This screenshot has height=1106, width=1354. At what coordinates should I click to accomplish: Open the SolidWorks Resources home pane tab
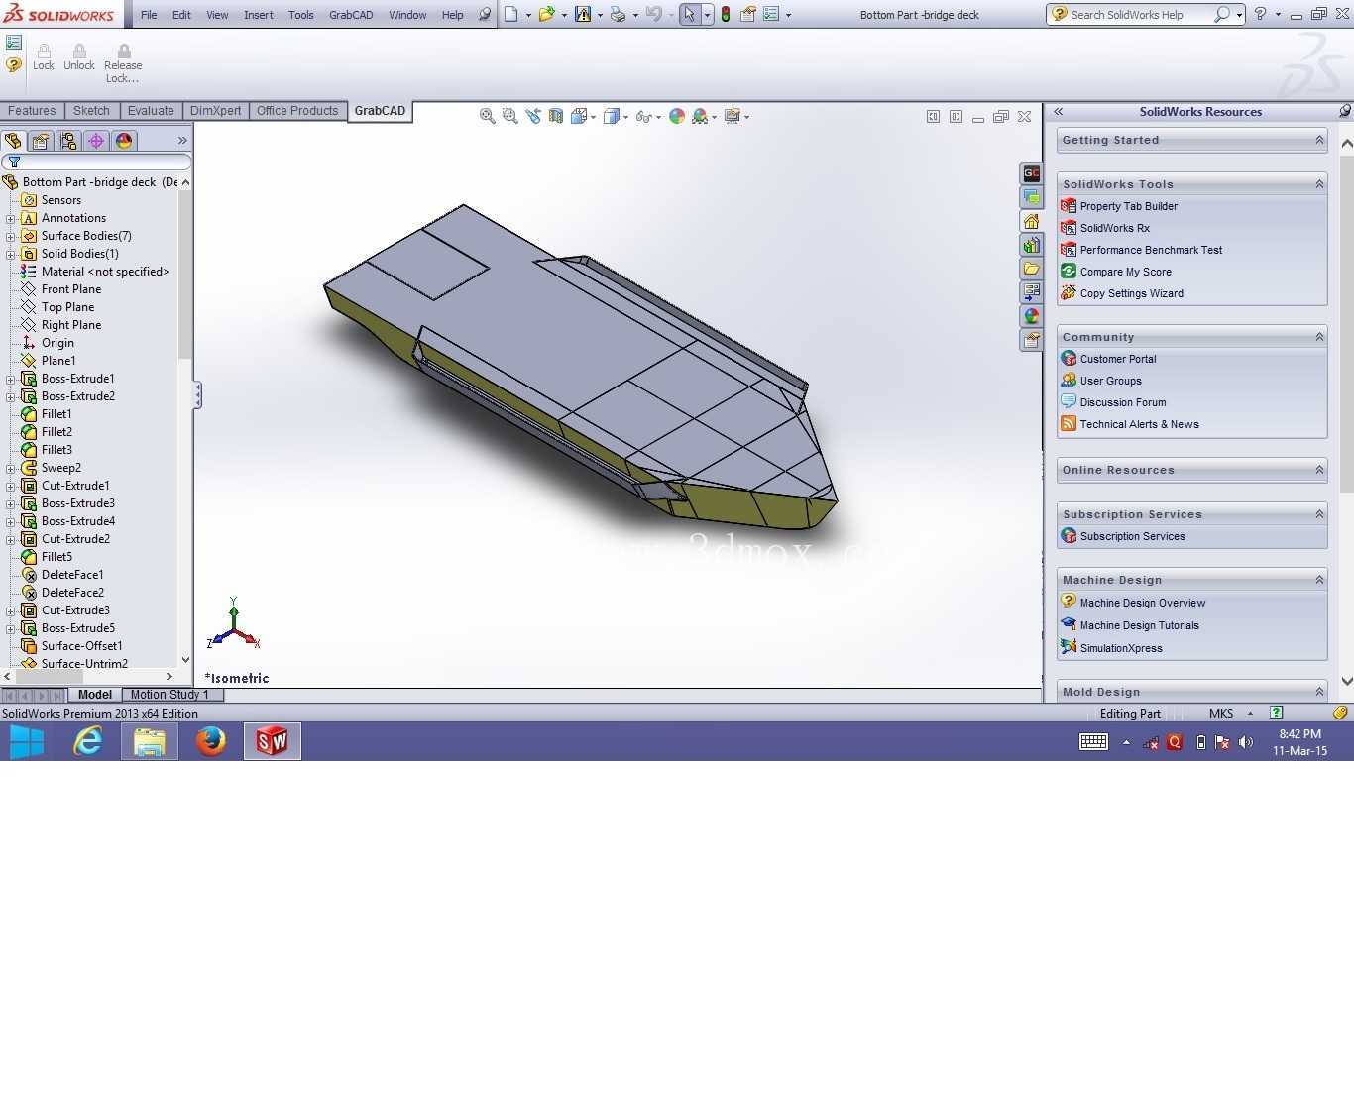pyautogui.click(x=1031, y=221)
